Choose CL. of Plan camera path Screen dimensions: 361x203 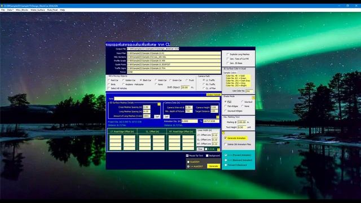coord(204,88)
